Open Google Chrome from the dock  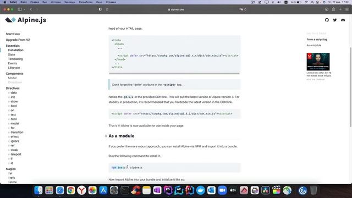pyautogui.click(x=70, y=190)
